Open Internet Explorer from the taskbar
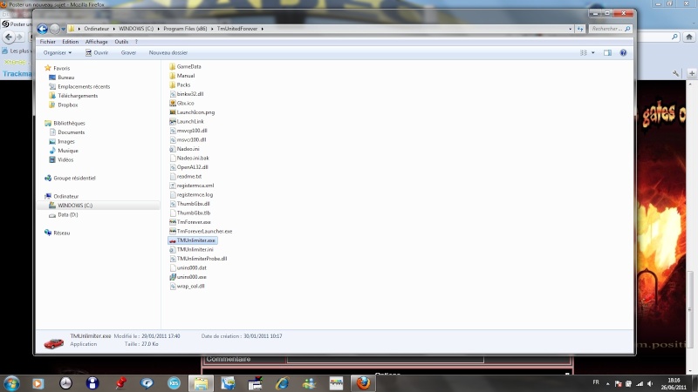The width and height of the screenshot is (698, 392). [282, 383]
